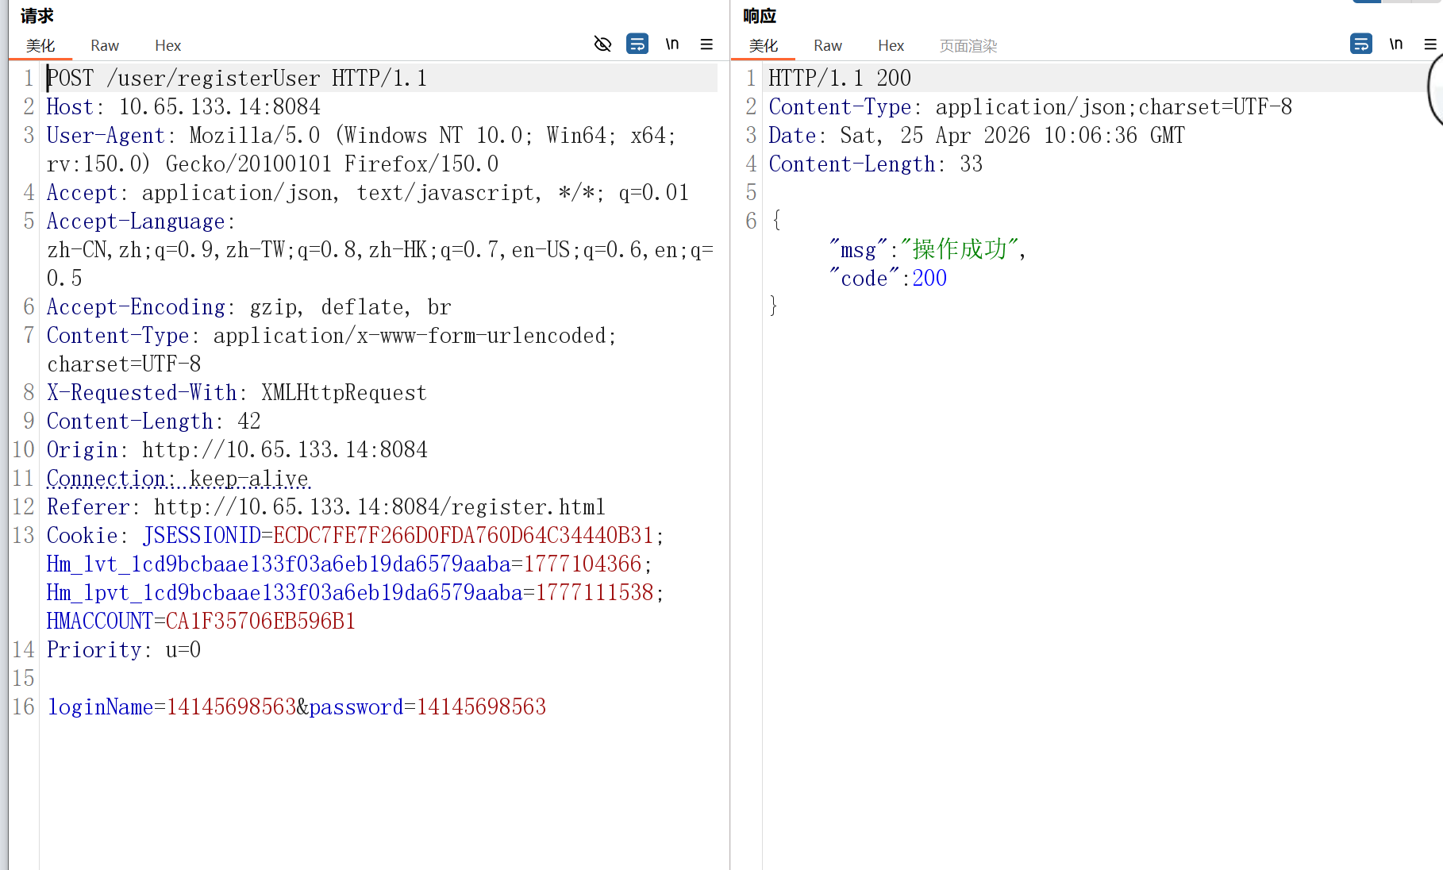Click the Accept-Encoding header line
This screenshot has height=870, width=1443.
click(x=248, y=306)
